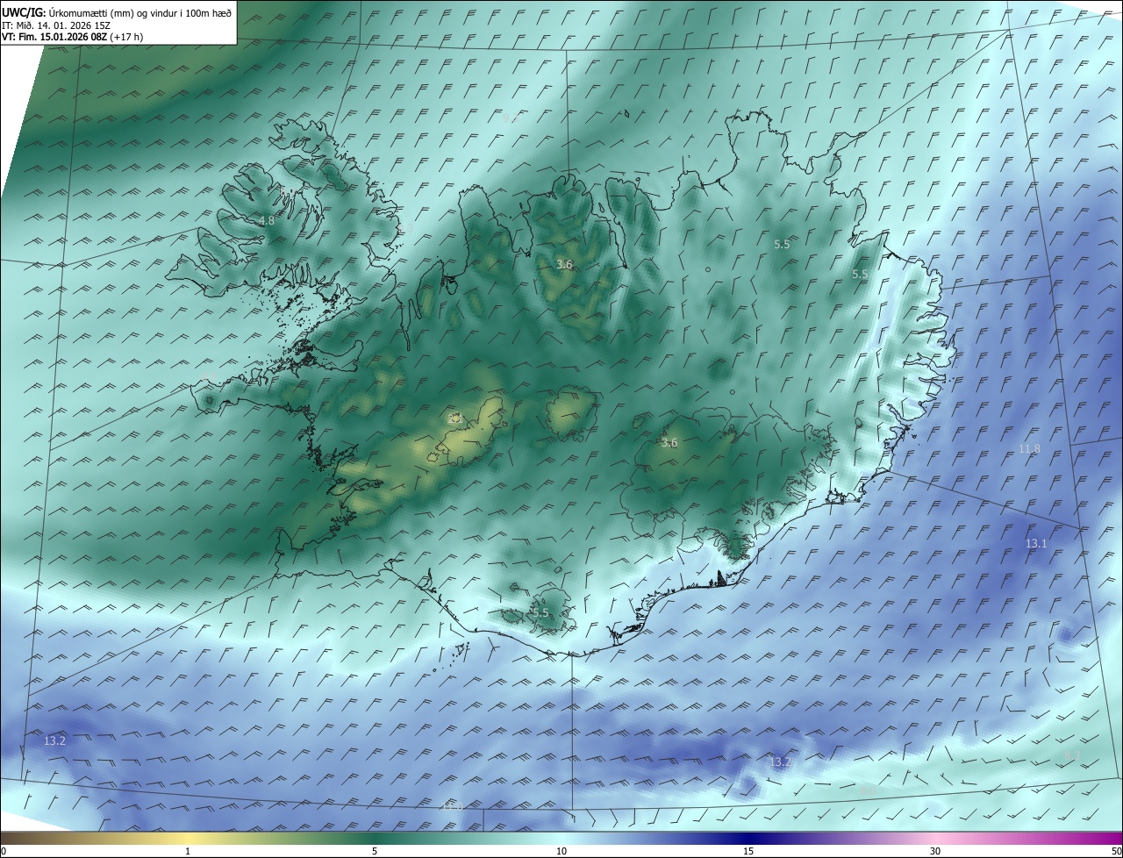Image resolution: width=1123 pixels, height=858 pixels.
Task: Click the 5.5 value on Mýrdalsjökull in the south
Action: pos(540,612)
